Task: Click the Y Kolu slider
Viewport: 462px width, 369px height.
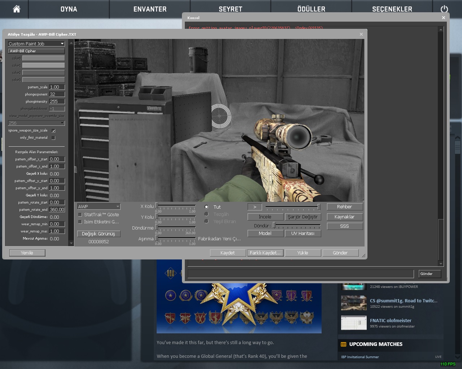Action: point(175,217)
